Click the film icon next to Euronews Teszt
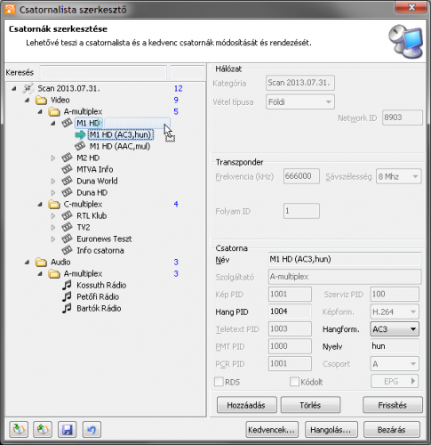The image size is (431, 445). pyautogui.click(x=67, y=239)
